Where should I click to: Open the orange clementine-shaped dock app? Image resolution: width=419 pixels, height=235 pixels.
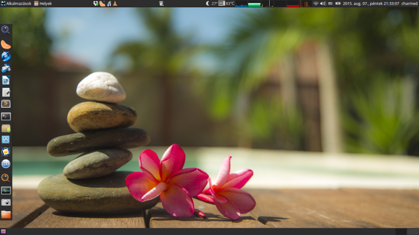[6, 44]
